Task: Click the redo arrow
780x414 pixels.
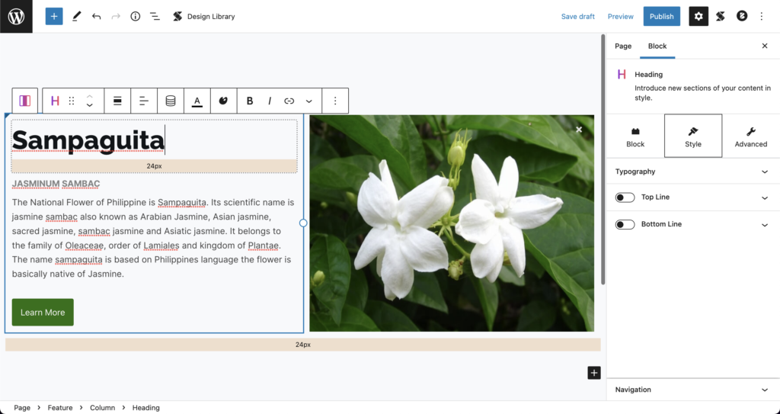Action: point(116,17)
